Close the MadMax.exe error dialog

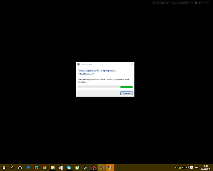132,64
